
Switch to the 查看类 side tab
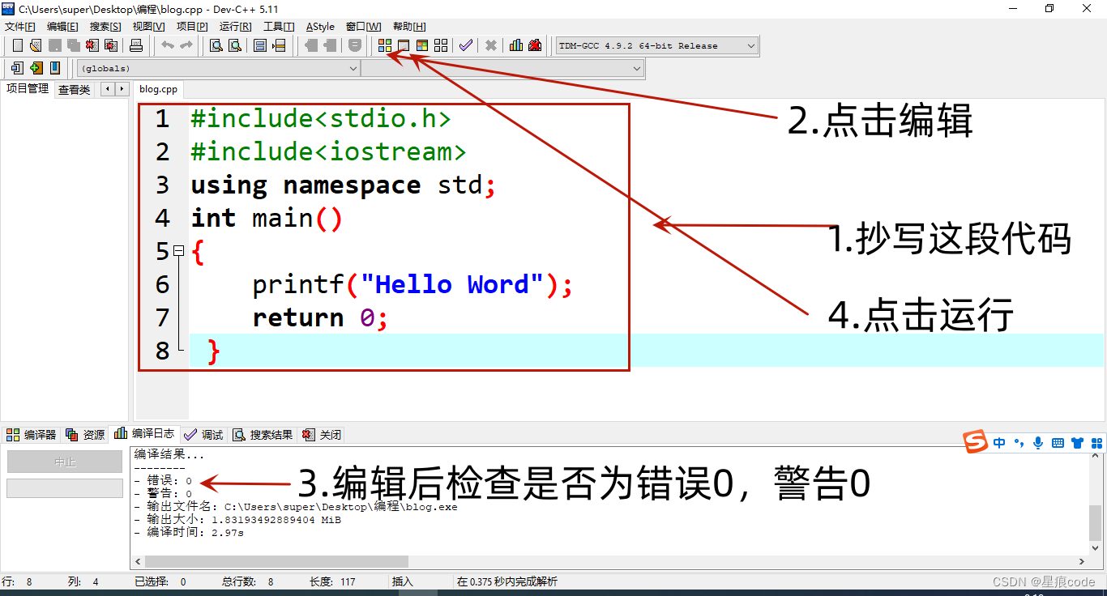coord(74,90)
